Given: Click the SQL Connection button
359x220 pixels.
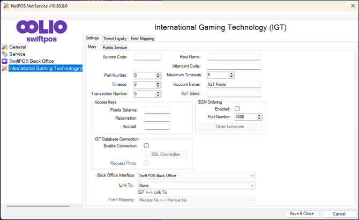Looking at the screenshot, I should pyautogui.click(x=166, y=155).
